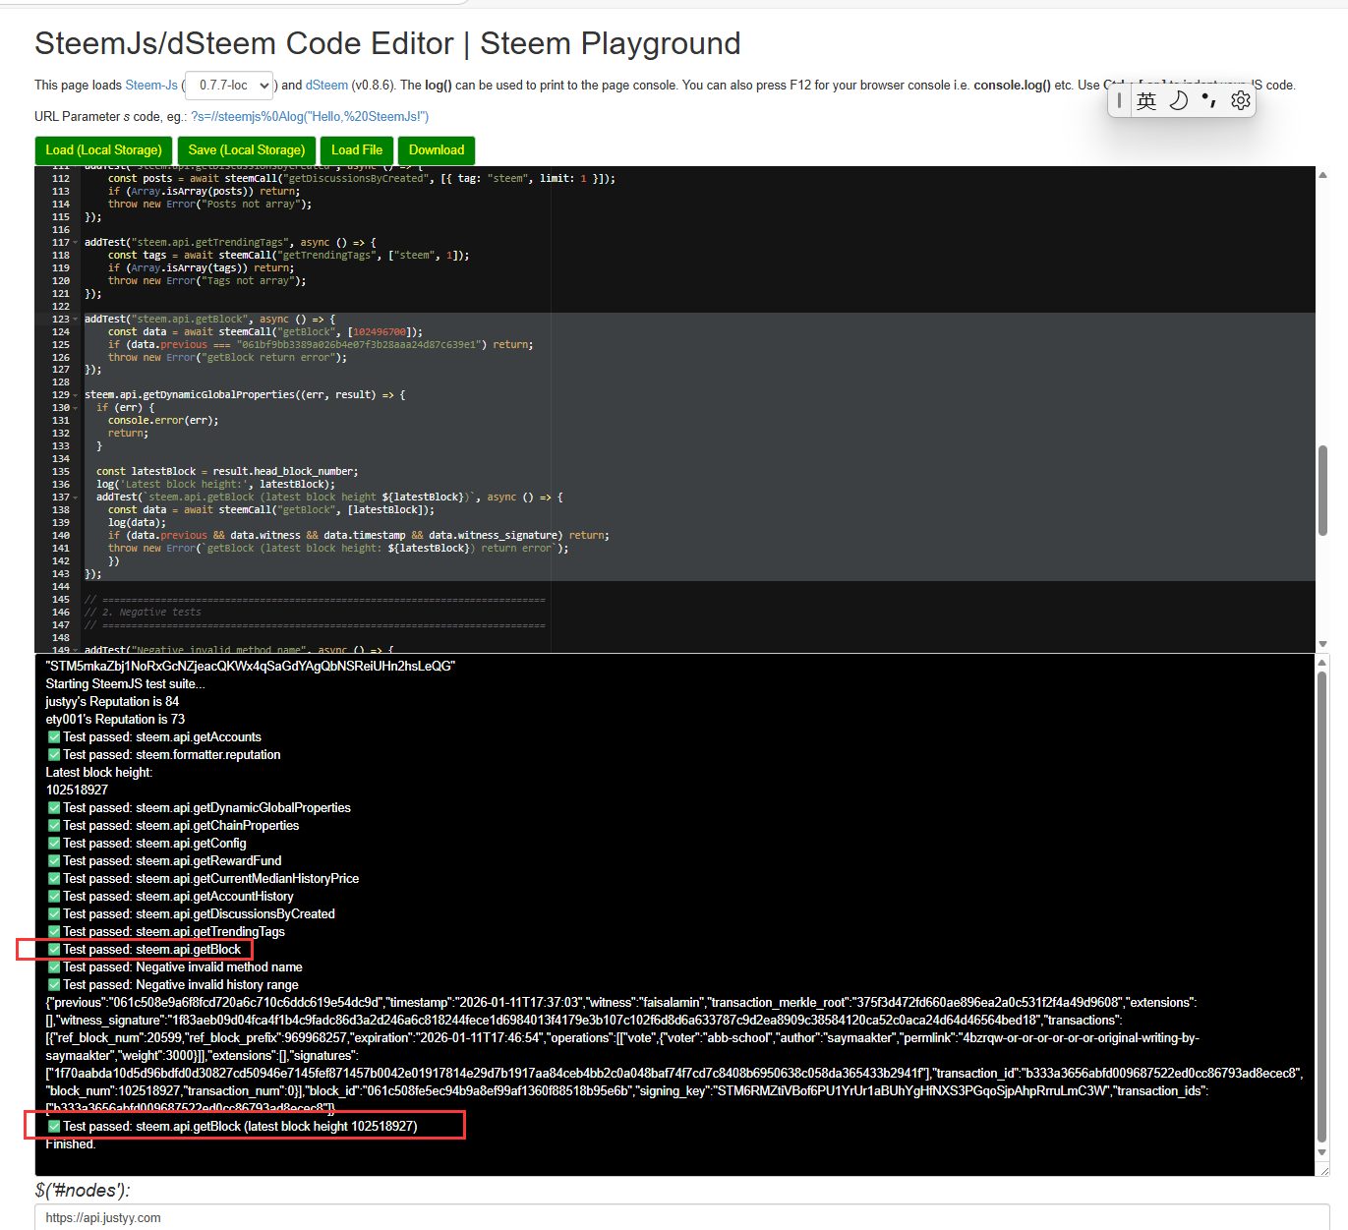Viewport: 1348px width, 1230px height.
Task: Click 'Test passed: Negative invalid history range' line
Action: pos(173,985)
